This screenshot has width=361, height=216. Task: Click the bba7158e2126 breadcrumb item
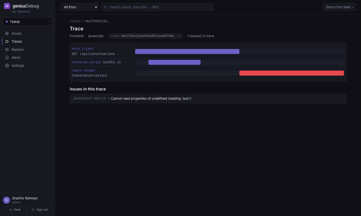coord(97,21)
